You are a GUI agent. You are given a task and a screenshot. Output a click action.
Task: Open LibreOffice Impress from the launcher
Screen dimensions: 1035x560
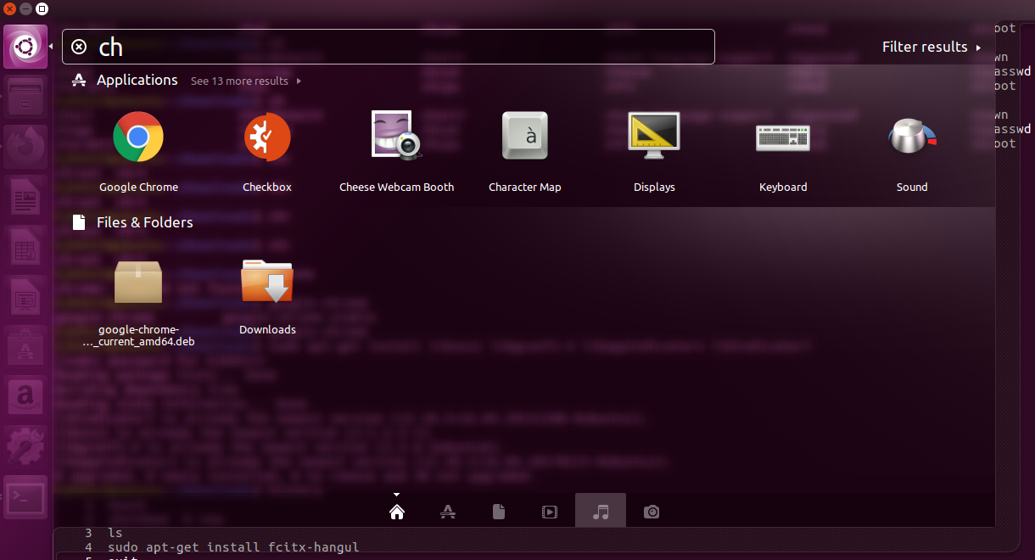(25, 296)
